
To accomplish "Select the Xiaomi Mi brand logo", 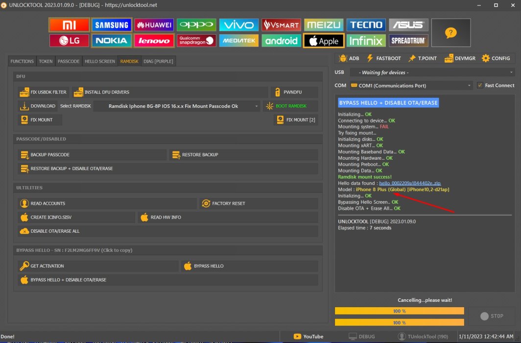I will [69, 25].
